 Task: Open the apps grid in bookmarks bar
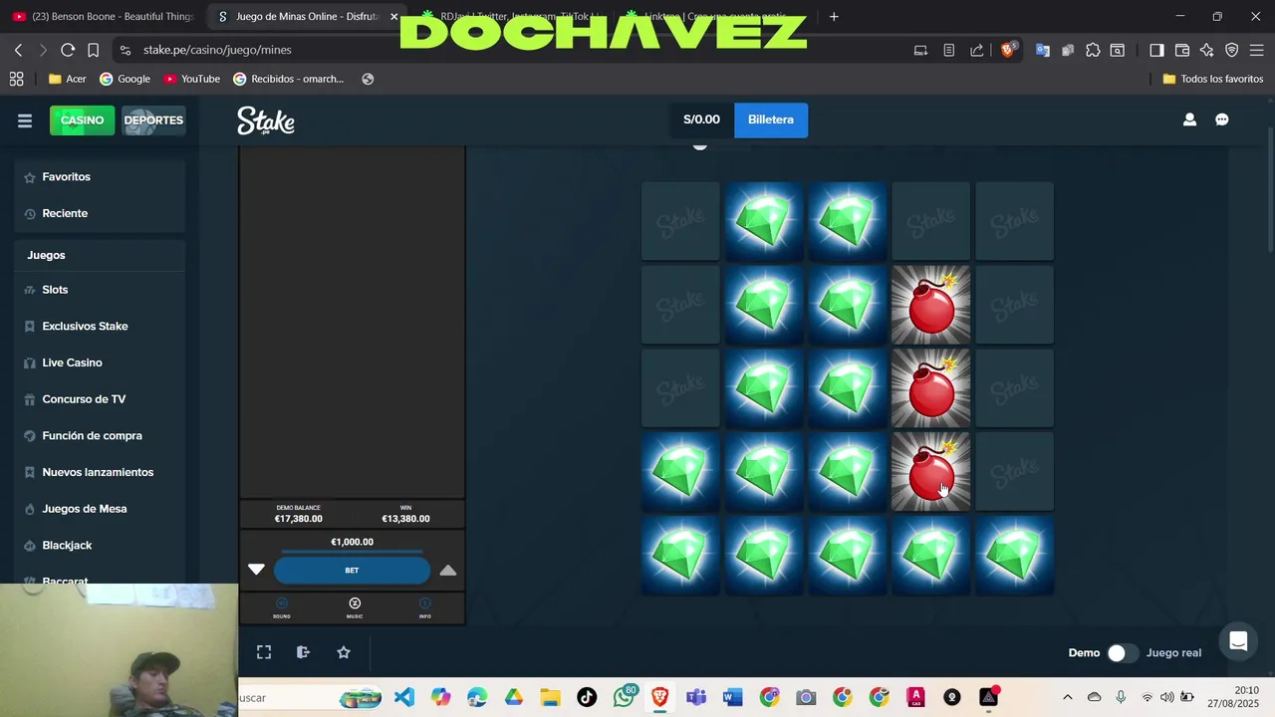(17, 79)
